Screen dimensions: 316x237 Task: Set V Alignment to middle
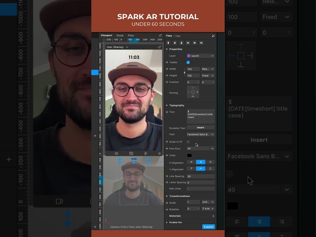pos(201,168)
